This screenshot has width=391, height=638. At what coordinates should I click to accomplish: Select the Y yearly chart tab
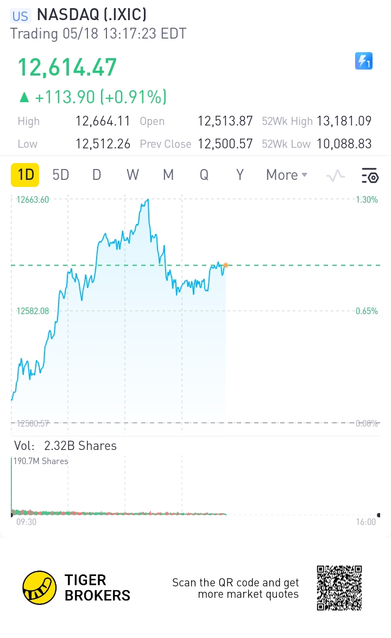click(239, 175)
